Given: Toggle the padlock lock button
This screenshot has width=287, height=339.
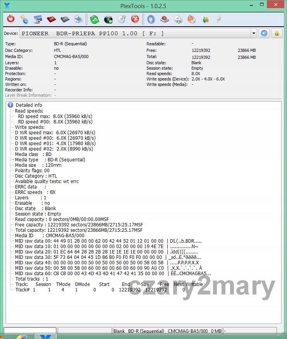Looking at the screenshot, I should click(277, 33).
